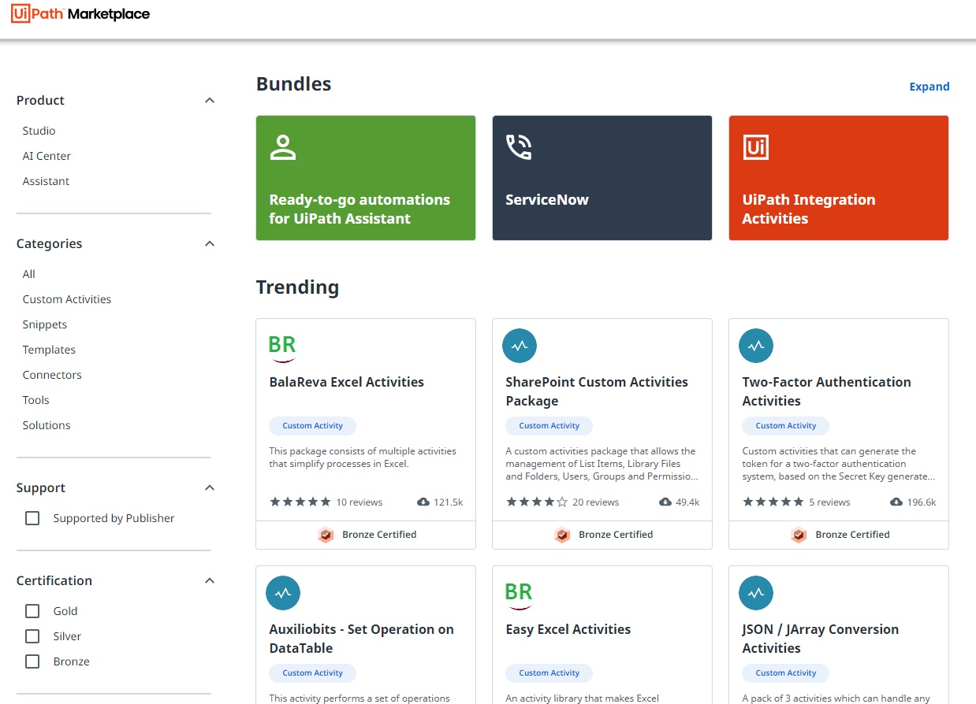The width and height of the screenshot is (976, 704).
Task: Open Two-Factor Authentication Activities title
Action: pyautogui.click(x=826, y=391)
